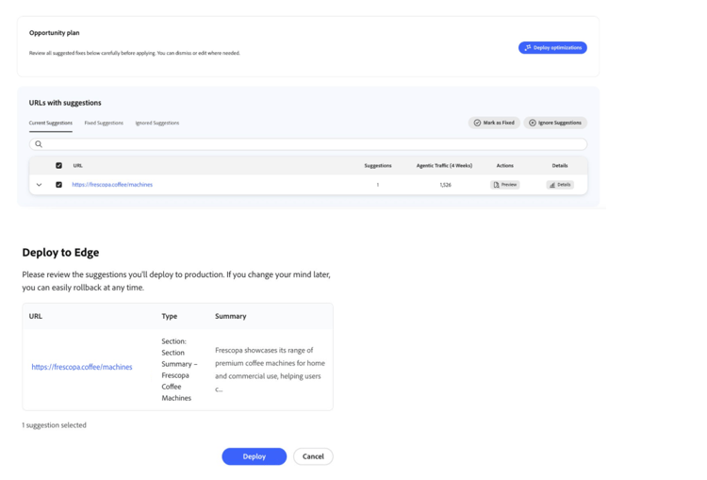707x480 pixels.
Task: Click the Mark as Fixed checkmark icon
Action: (477, 123)
